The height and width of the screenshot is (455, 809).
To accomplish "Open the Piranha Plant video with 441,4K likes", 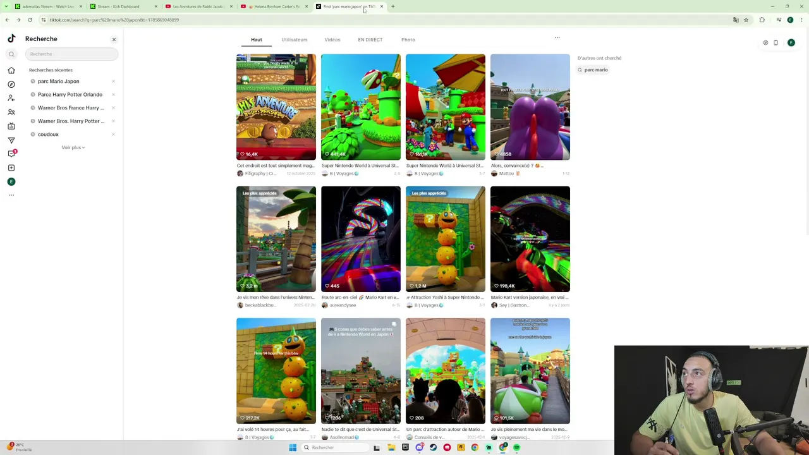I will tap(361, 107).
